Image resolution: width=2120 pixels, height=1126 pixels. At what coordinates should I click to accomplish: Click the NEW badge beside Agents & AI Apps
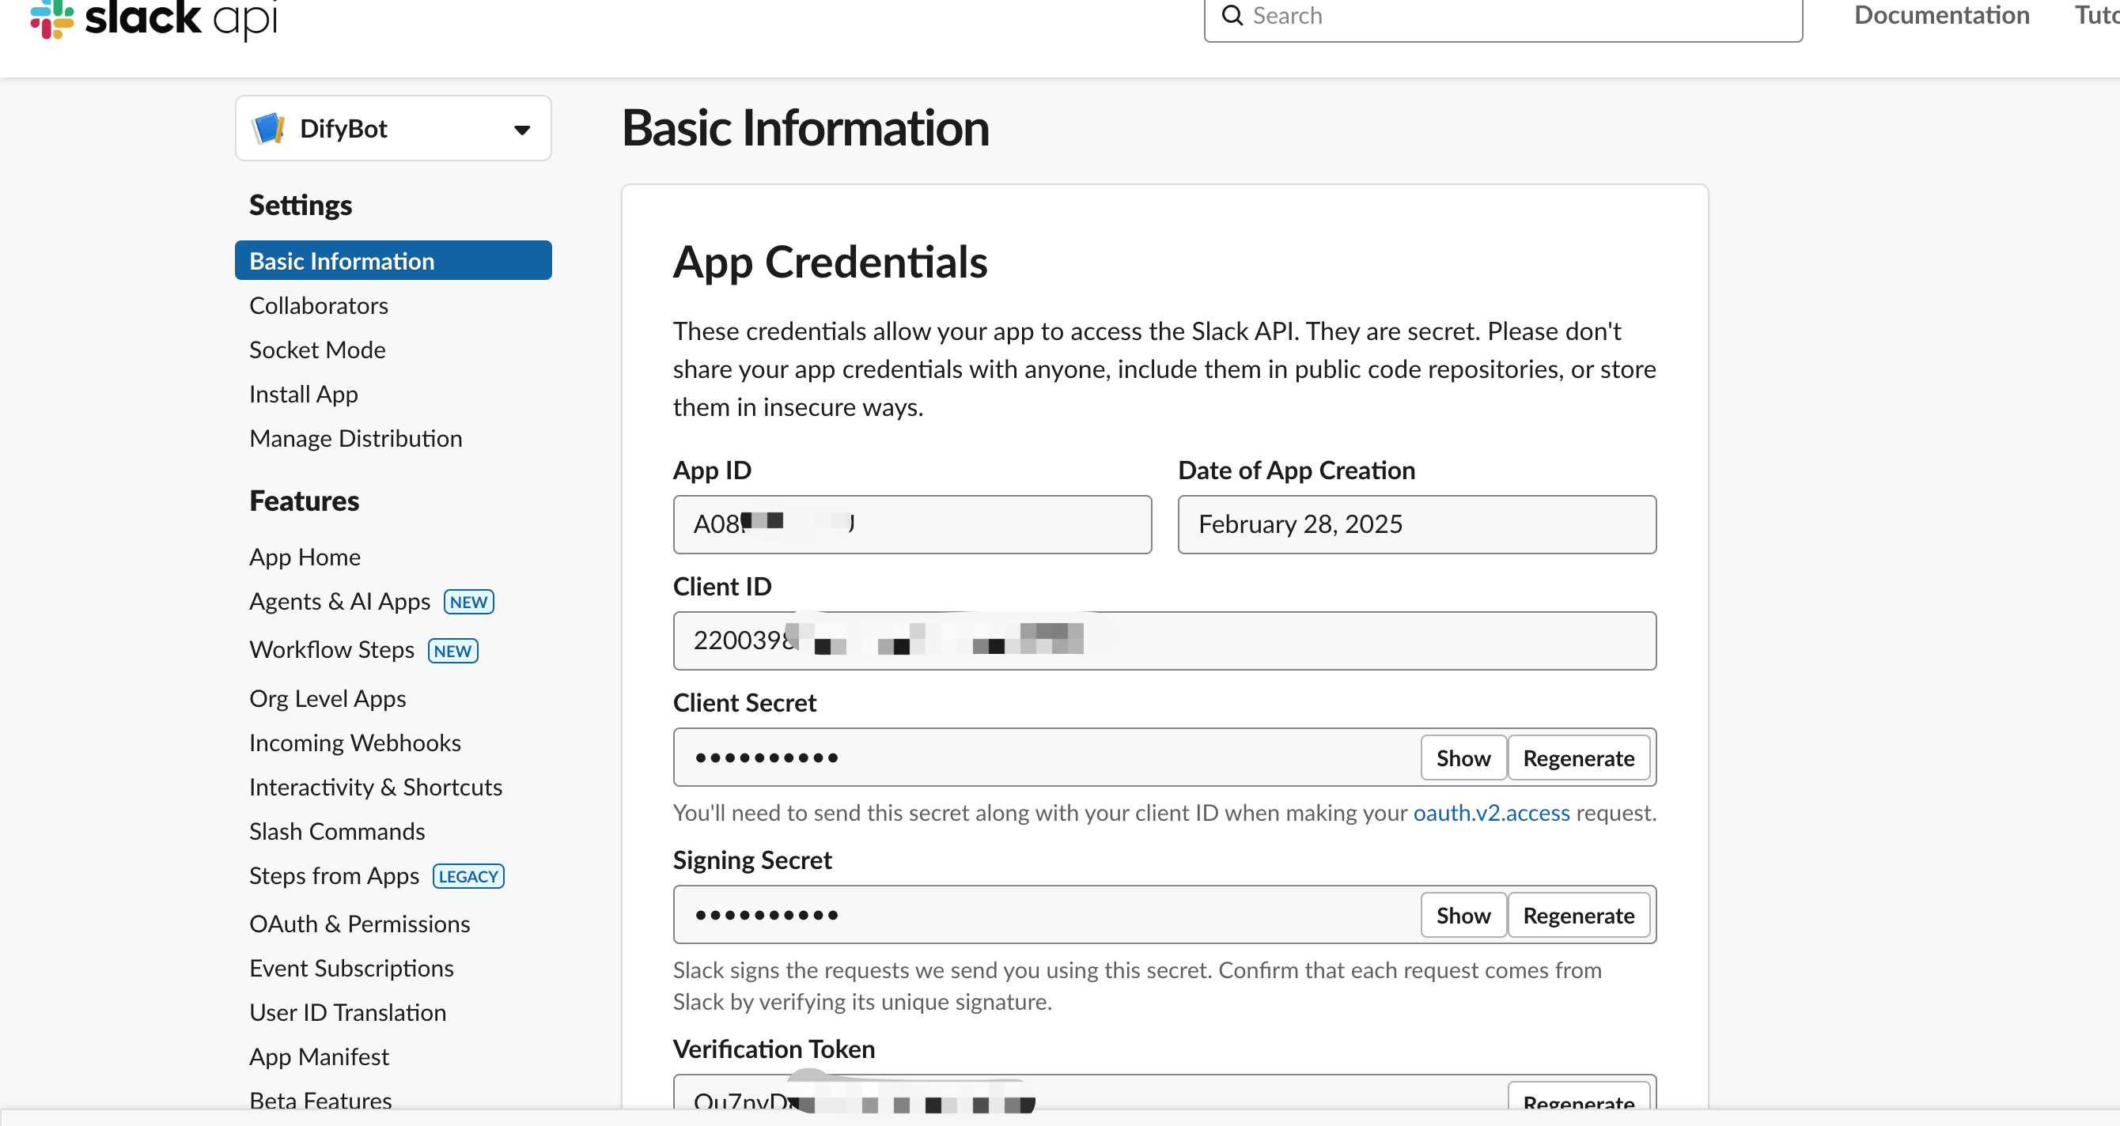coord(468,602)
